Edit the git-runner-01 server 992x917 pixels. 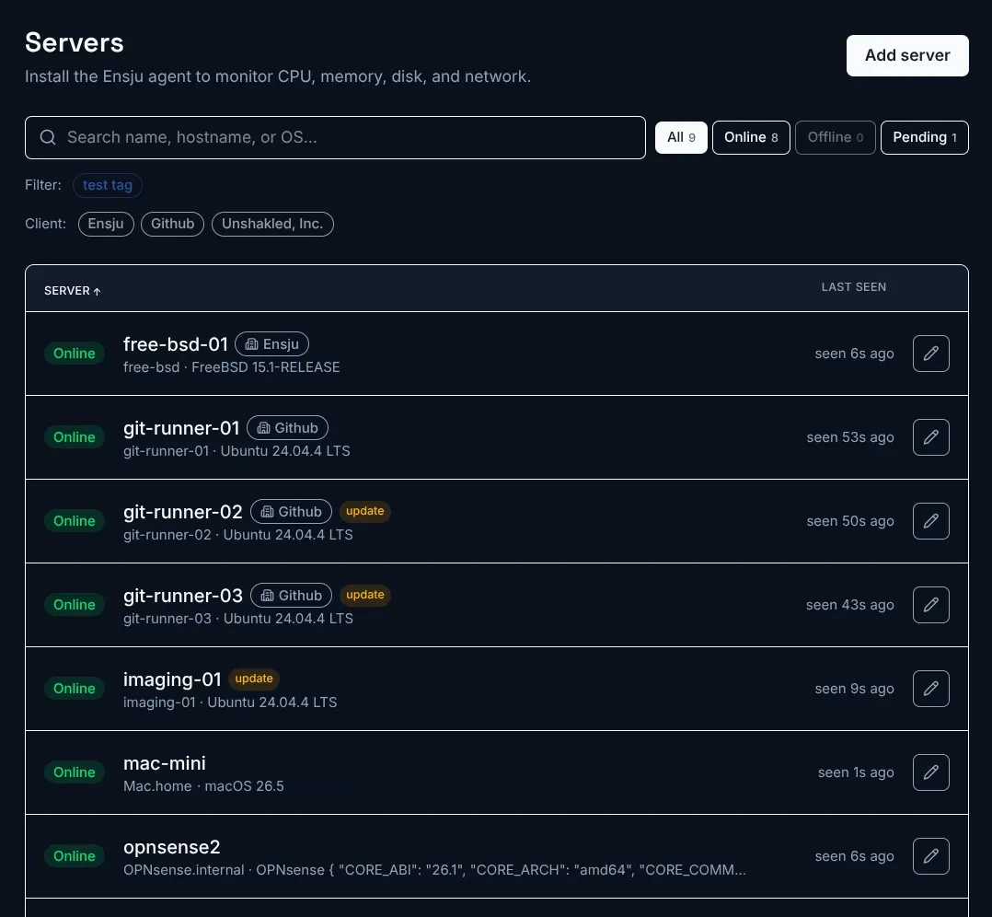(930, 437)
